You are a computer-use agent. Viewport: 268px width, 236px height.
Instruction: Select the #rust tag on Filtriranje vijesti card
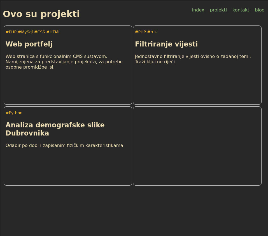click(x=153, y=32)
